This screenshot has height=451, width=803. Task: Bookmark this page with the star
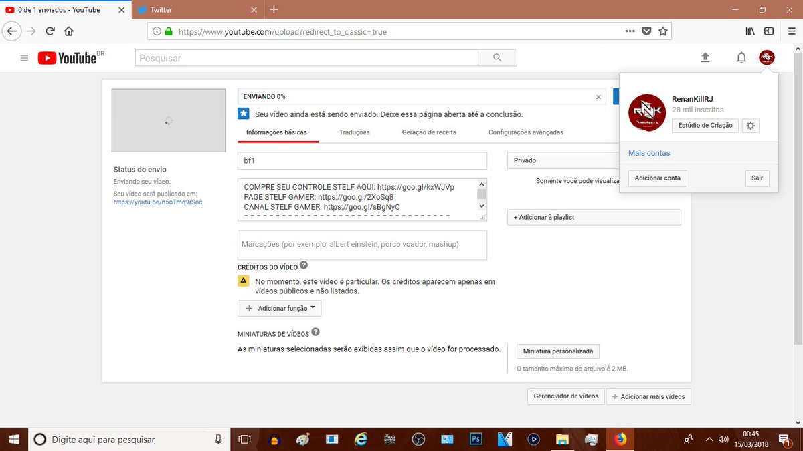tap(663, 31)
